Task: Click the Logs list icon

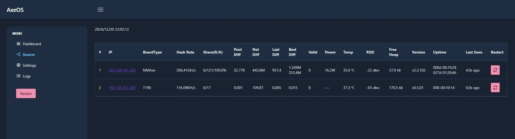Action: point(19,76)
